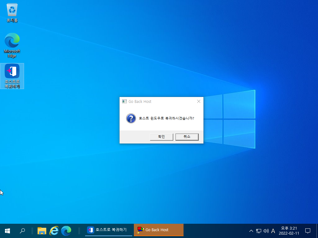The image size is (318, 238).
Task: Switch to 호스트로 복귀하기 taskbar window
Action: [108, 230]
